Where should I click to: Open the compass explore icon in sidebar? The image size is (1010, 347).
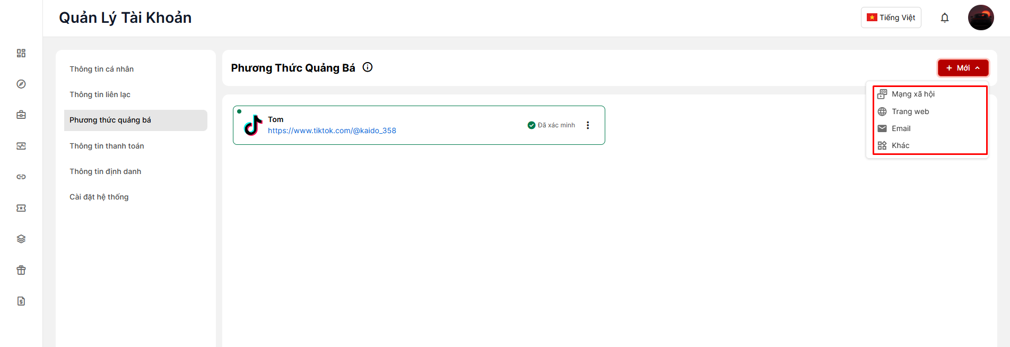point(21,84)
